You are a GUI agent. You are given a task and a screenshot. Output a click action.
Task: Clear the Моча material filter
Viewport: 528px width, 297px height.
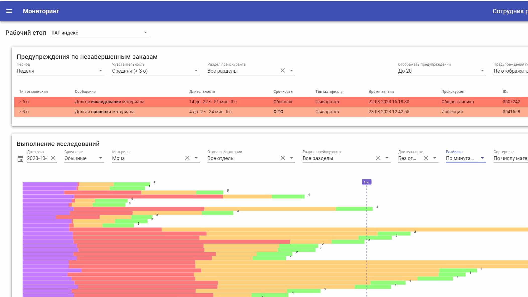coord(187,158)
